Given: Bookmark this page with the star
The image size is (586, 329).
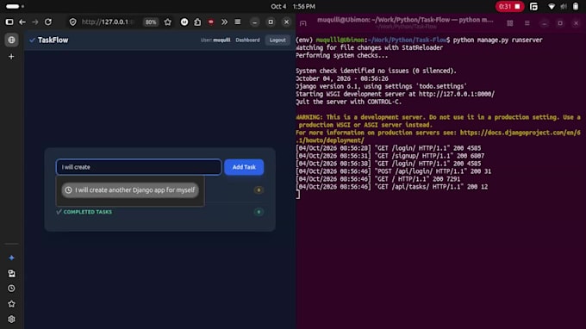Looking at the screenshot, I should tap(168, 22).
